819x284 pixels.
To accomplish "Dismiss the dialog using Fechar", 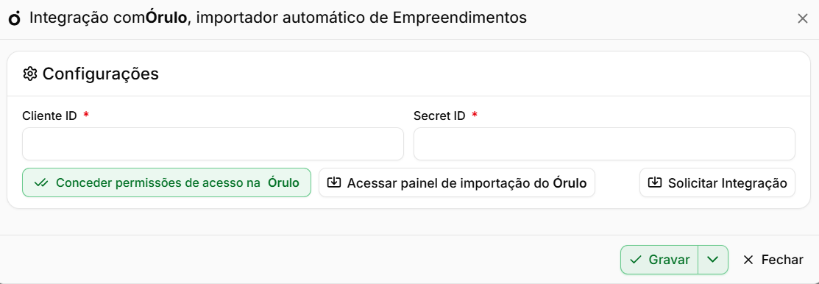I will pyautogui.click(x=773, y=260).
